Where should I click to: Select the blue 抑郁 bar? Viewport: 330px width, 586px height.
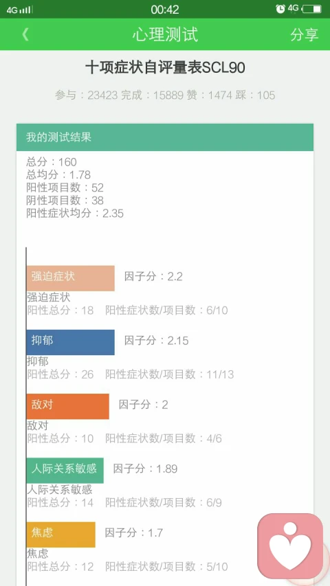70,342
